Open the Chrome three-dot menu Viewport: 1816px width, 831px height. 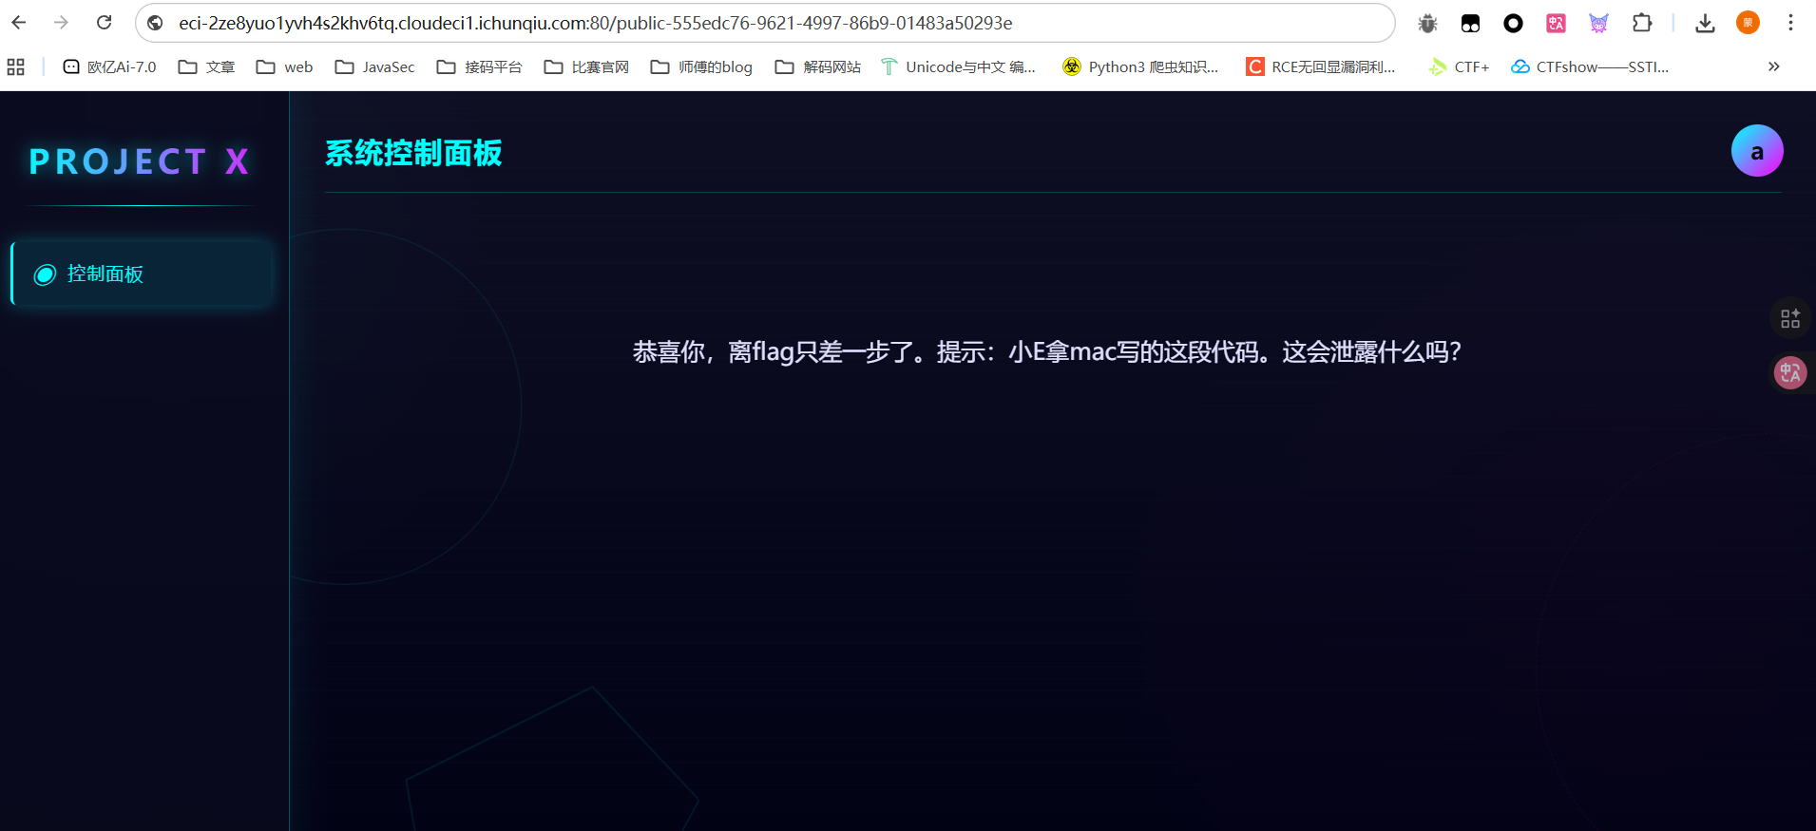pos(1790,23)
